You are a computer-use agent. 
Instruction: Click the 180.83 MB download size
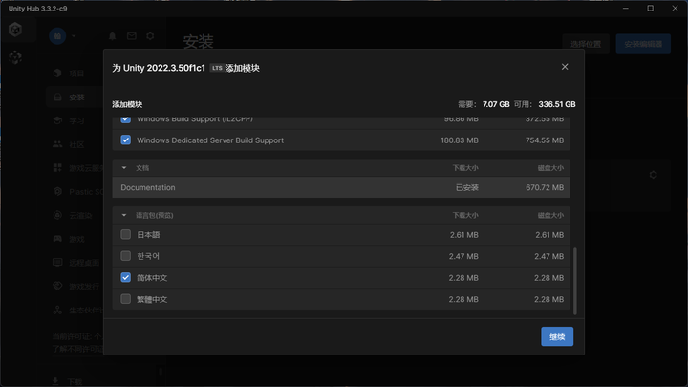point(460,140)
